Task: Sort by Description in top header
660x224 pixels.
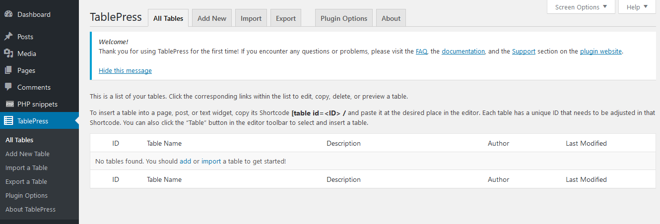Action: click(343, 143)
